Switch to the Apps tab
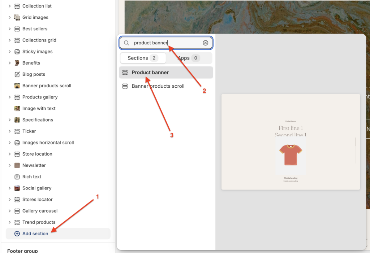370x253 pixels. pos(189,58)
